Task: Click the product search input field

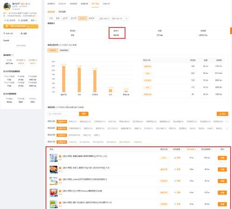Action: (x=63, y=114)
